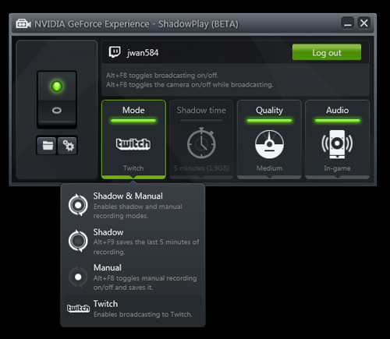Click the jwan584 username text
The height and width of the screenshot is (339, 390).
pos(143,53)
